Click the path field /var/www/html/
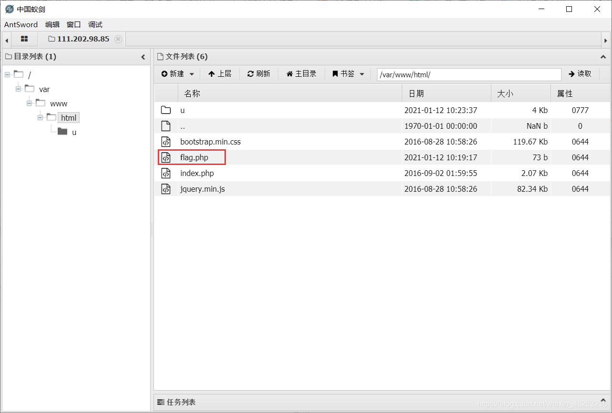 pos(469,74)
